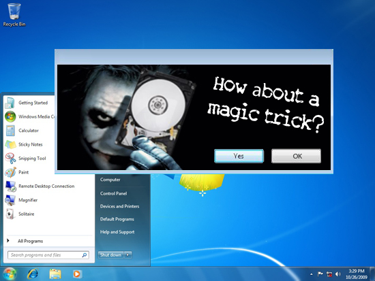The width and height of the screenshot is (375, 281).
Task: Click the Action Center flag icon
Action: 320,274
